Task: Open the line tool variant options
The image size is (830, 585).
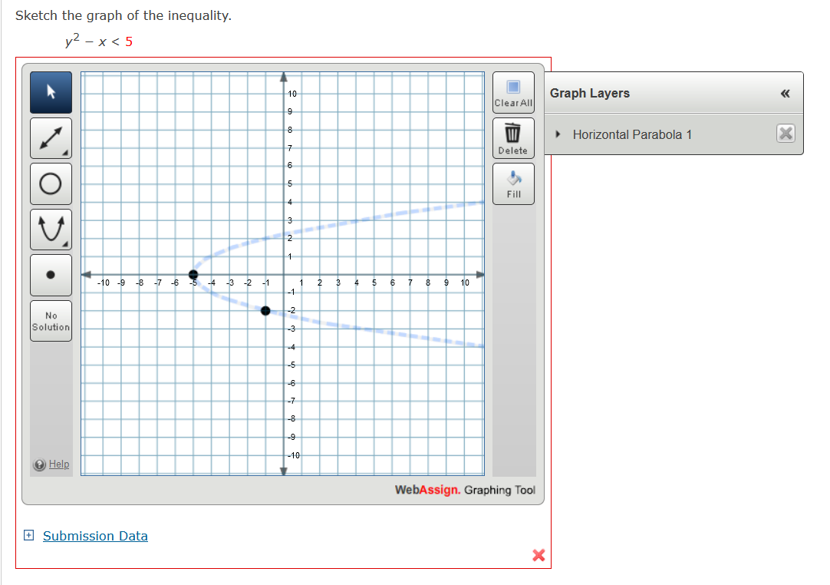Action: [66, 154]
